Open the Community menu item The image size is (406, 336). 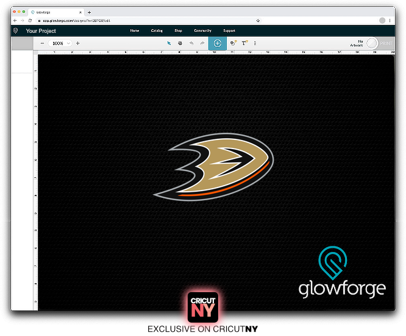pyautogui.click(x=203, y=30)
